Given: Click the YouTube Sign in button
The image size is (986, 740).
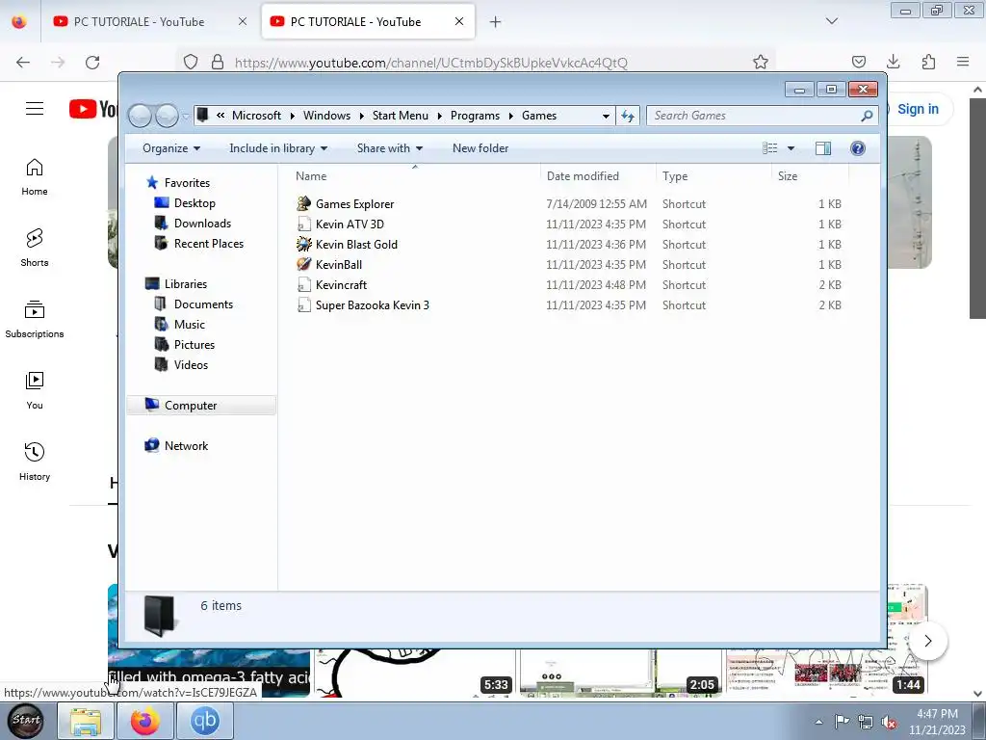Looking at the screenshot, I should pyautogui.click(x=918, y=109).
